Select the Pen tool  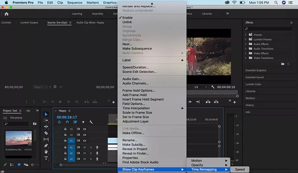pos(46,146)
